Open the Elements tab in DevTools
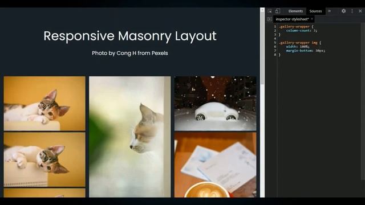Image resolution: width=365 pixels, height=205 pixels. 295,11
